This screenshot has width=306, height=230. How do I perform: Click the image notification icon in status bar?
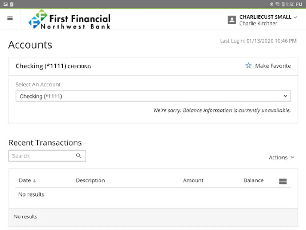tap(6, 4)
